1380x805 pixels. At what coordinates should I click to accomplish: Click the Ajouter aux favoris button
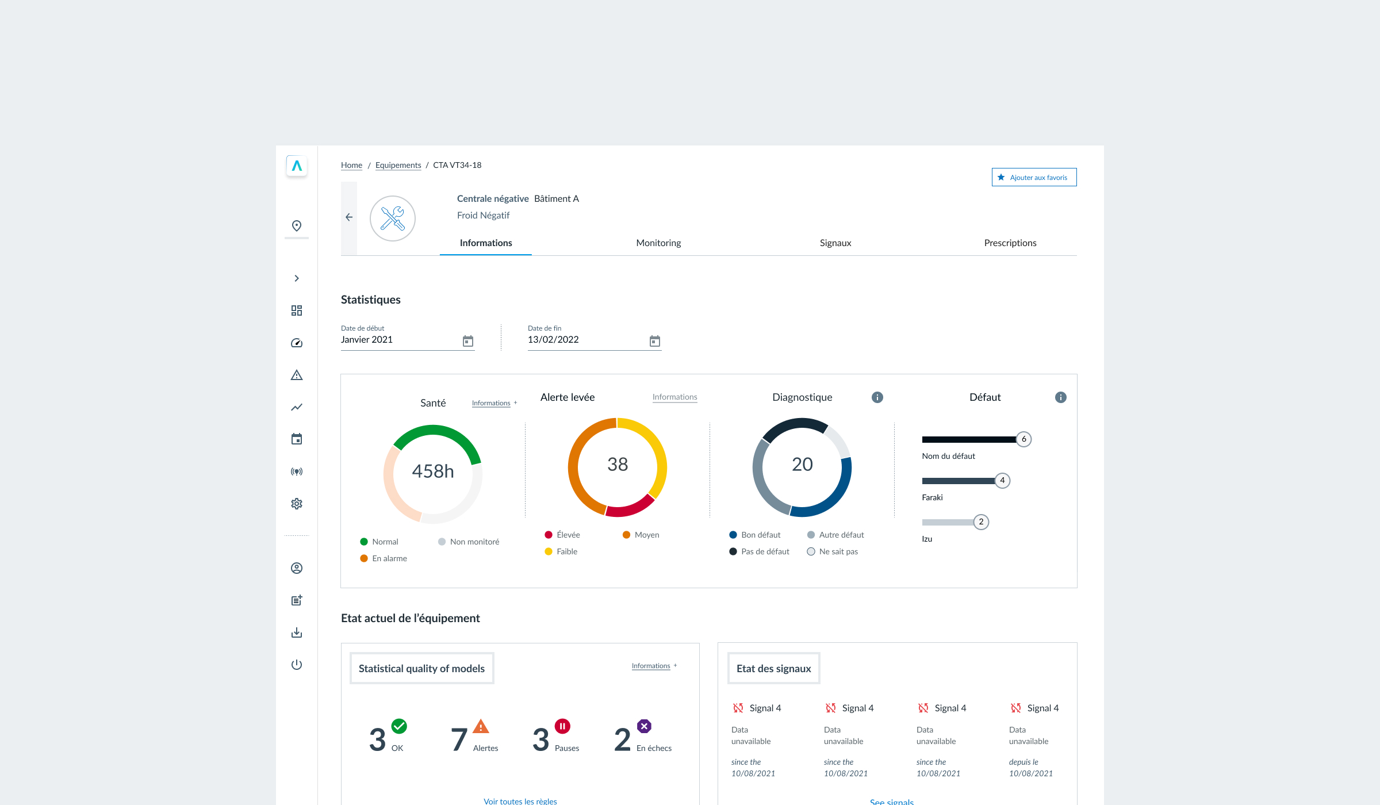(x=1034, y=177)
